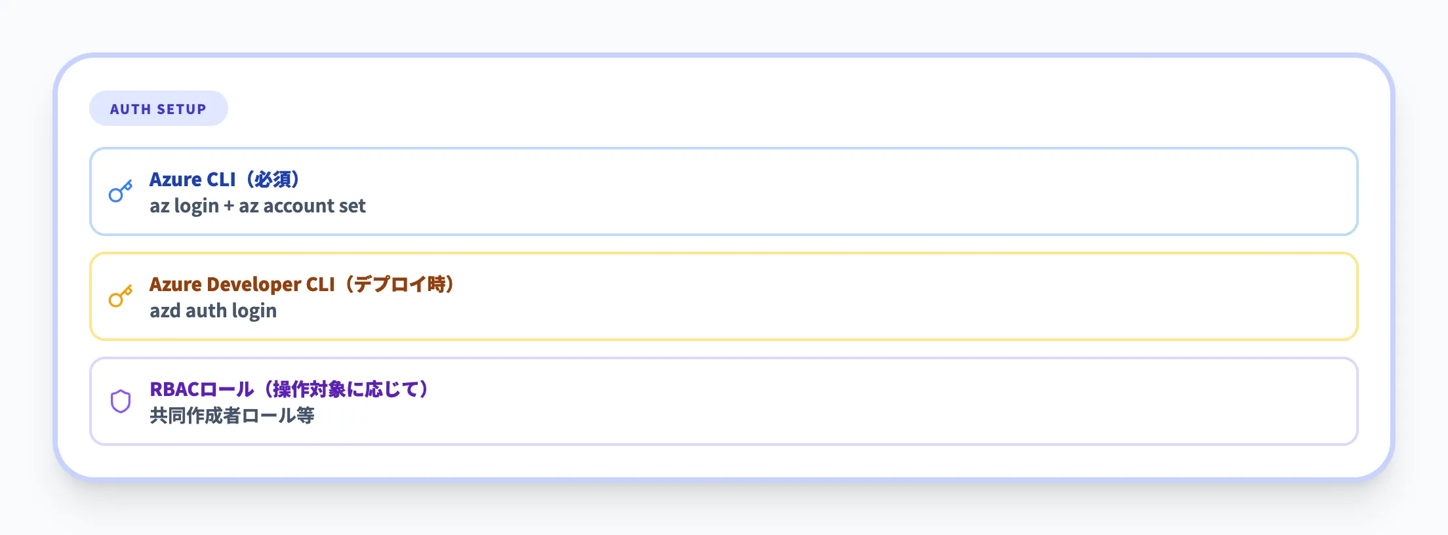
Task: Click the white panel area right of the AUTH SETUP badge
Action: coord(787,109)
